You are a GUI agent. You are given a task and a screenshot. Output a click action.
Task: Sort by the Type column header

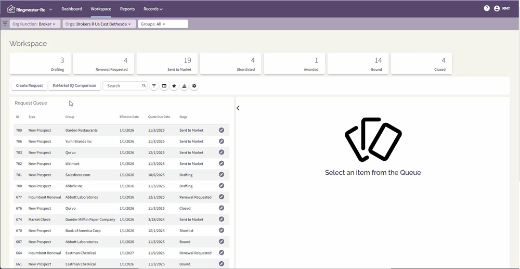coord(32,117)
